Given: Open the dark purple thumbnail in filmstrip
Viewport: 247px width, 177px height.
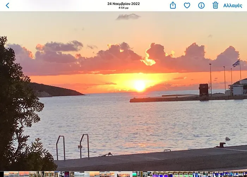Looking at the screenshot, I should 67,174.
